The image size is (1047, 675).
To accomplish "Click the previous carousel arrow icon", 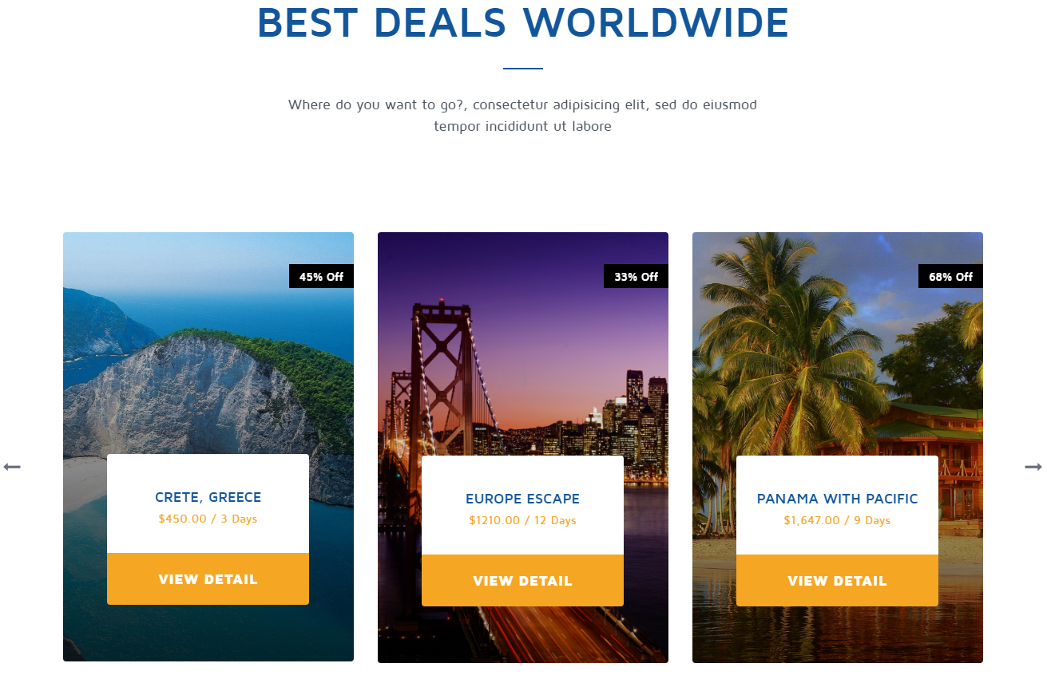I will point(12,467).
